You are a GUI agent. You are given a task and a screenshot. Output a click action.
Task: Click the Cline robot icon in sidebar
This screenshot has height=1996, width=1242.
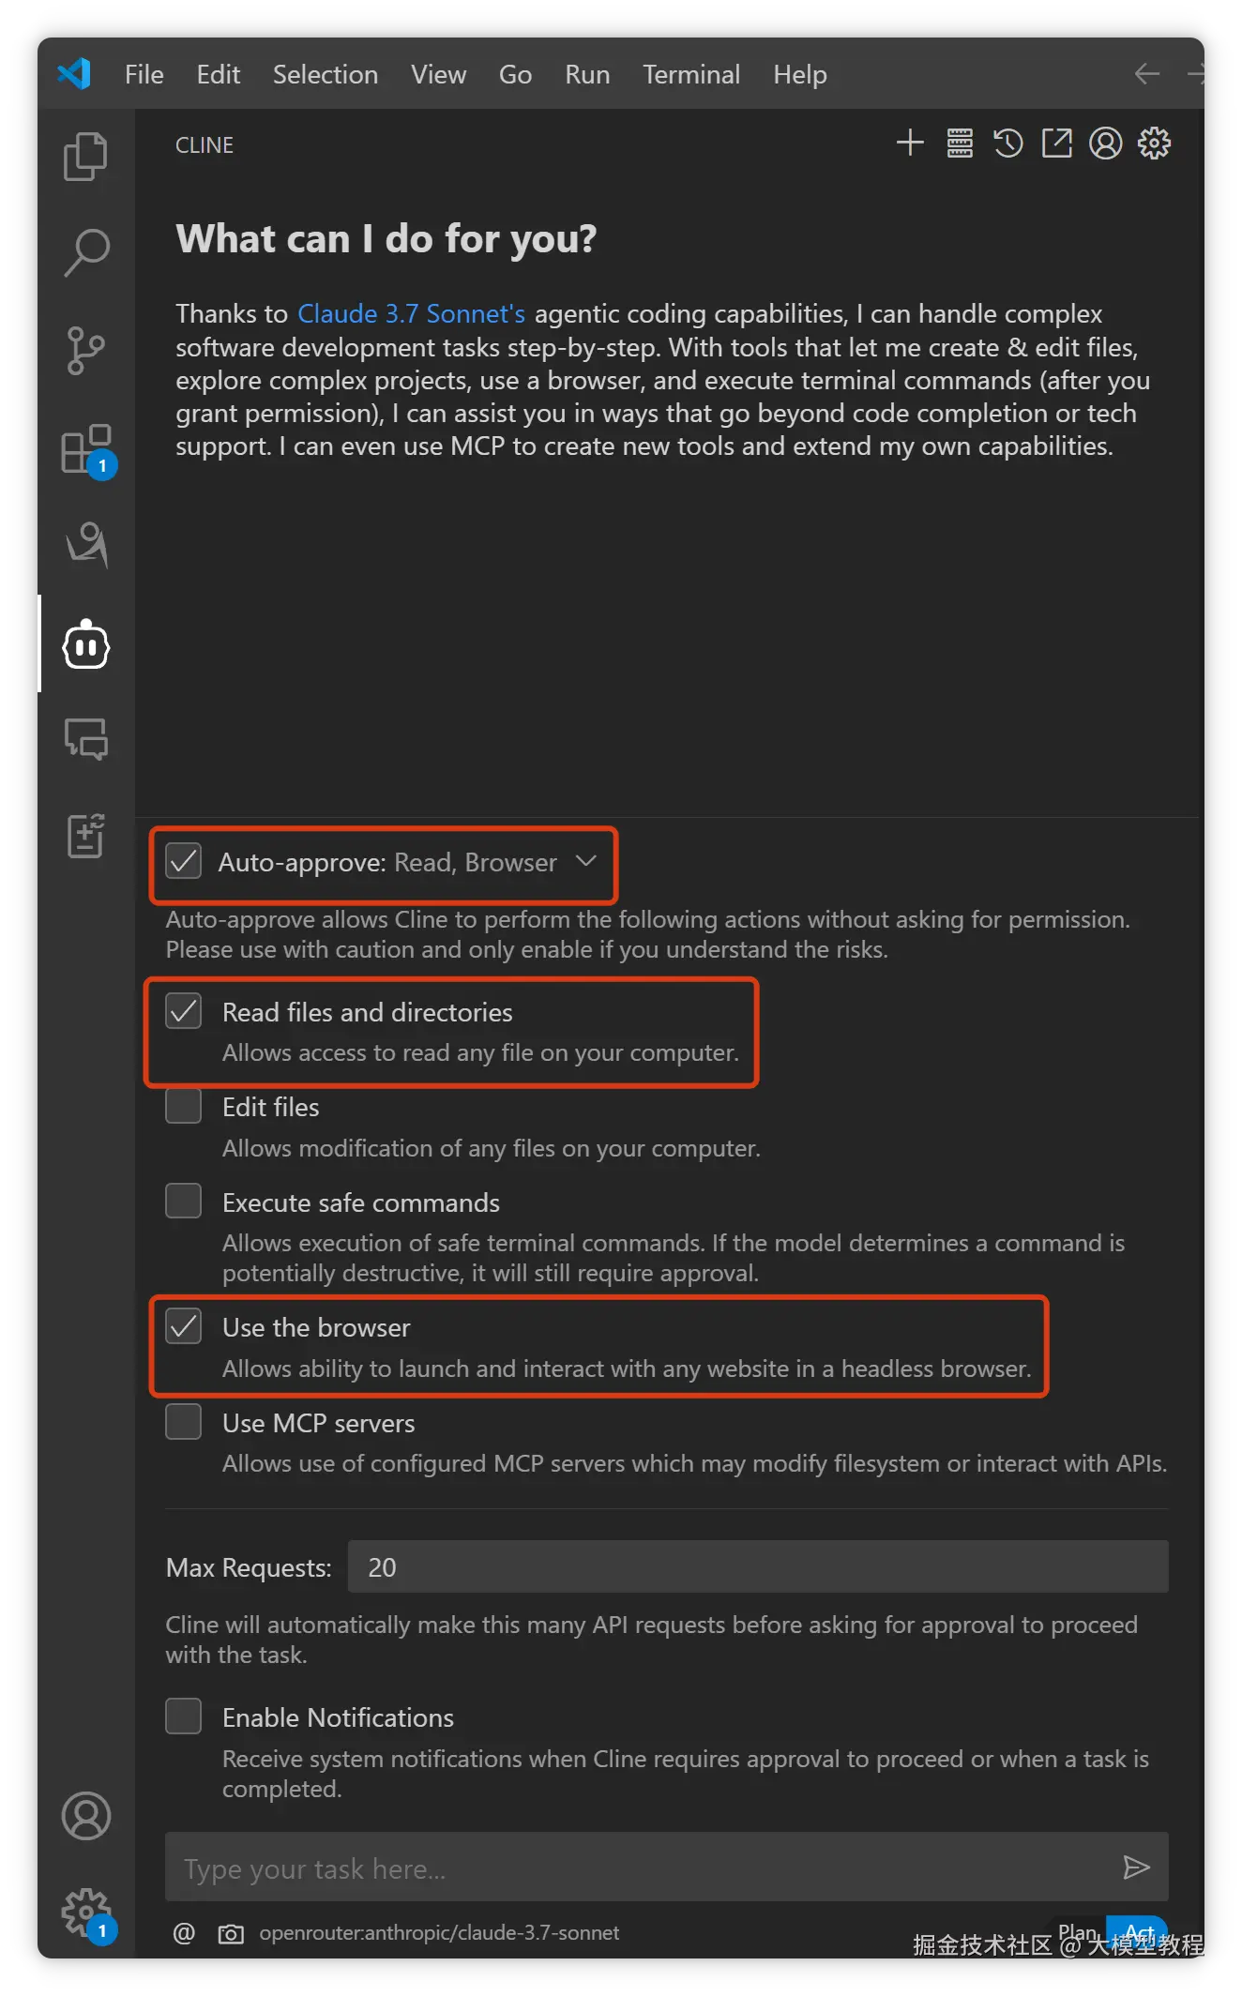[85, 645]
